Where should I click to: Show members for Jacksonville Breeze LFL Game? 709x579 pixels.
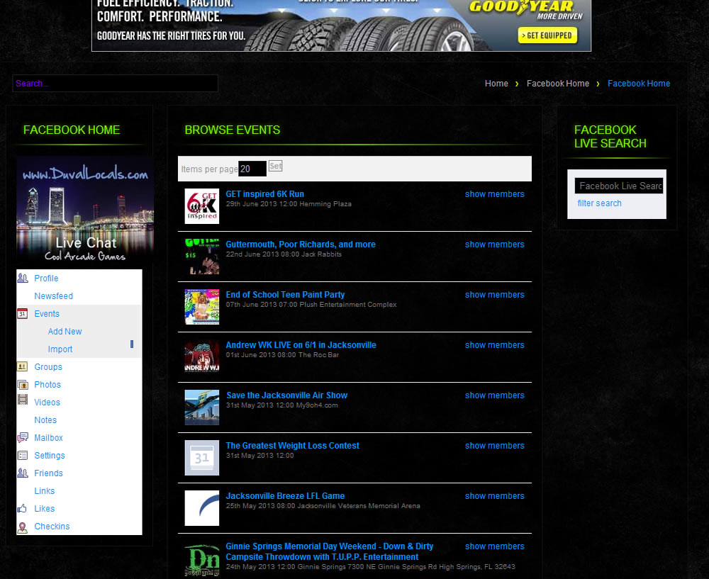(495, 496)
